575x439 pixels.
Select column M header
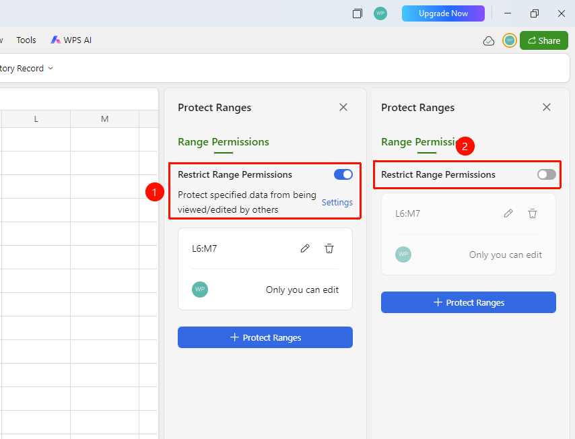104,119
